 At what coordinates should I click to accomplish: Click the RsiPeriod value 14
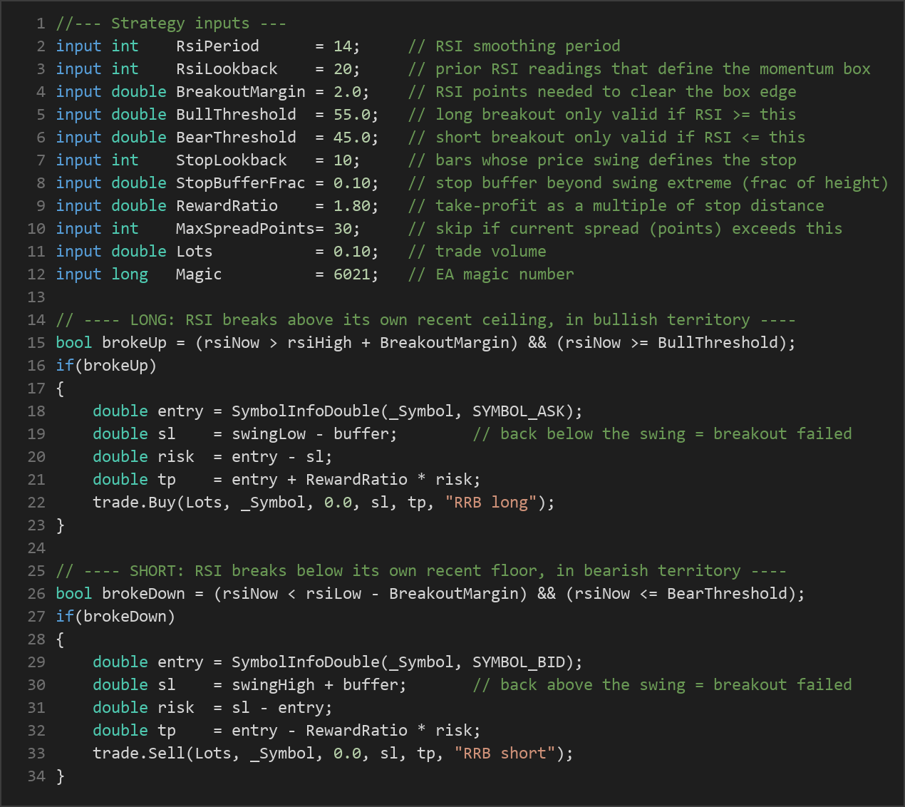pyautogui.click(x=342, y=46)
